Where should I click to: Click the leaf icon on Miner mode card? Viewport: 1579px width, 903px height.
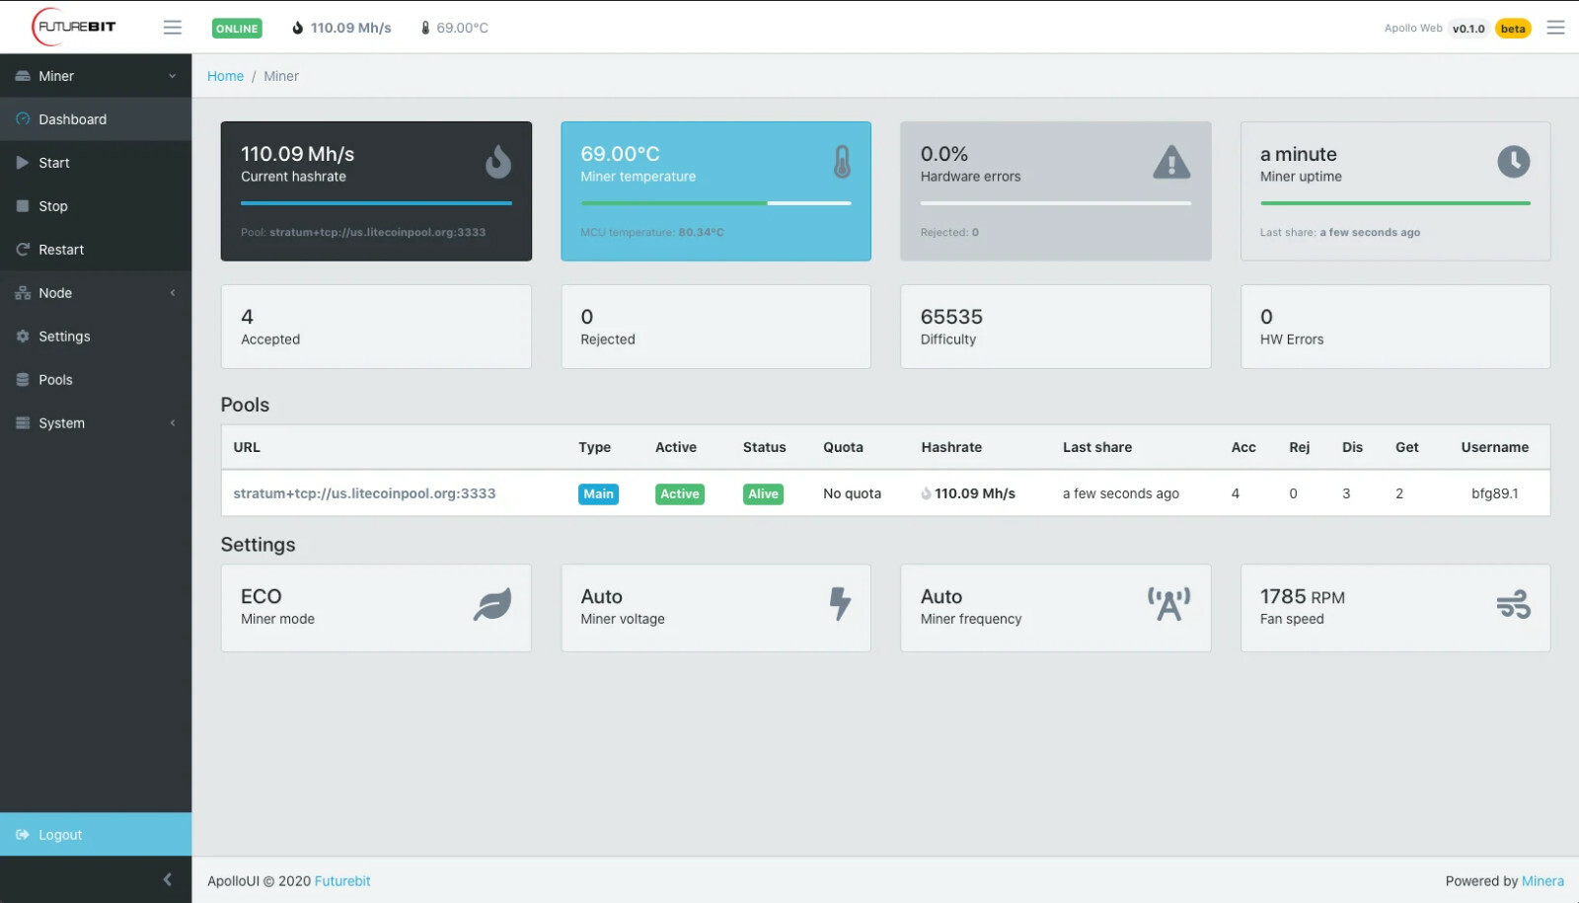(492, 604)
